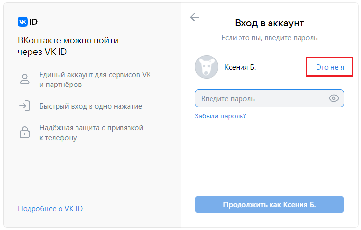Click the person account icon
The width and height of the screenshot is (361, 230).
(25, 79)
